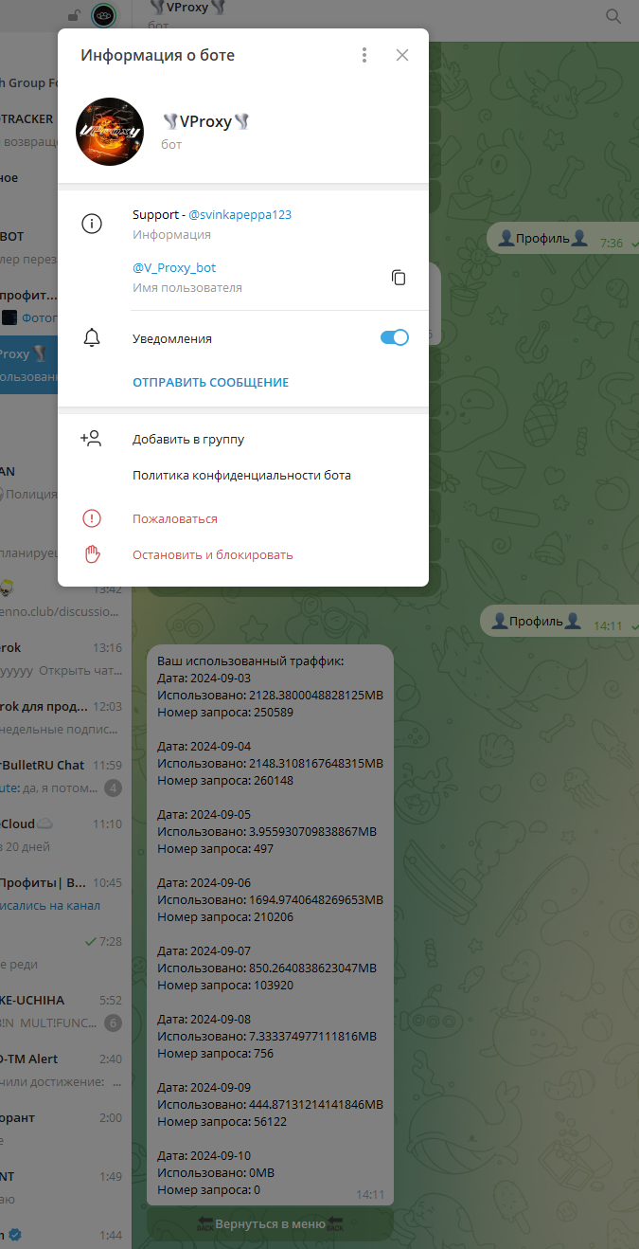The height and width of the screenshot is (1249, 639).
Task: Copy the @V_Proxy_bot username icon
Action: click(399, 278)
